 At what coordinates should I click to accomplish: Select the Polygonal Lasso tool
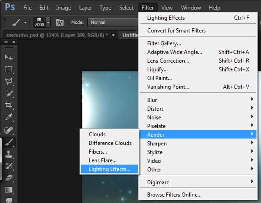coord(9,81)
